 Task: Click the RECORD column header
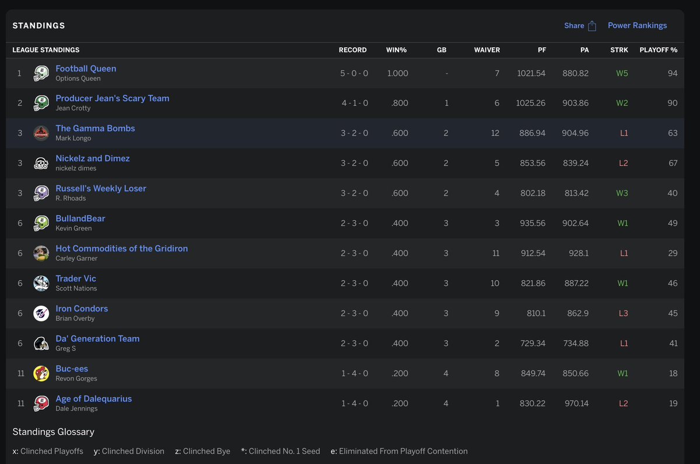tap(353, 50)
